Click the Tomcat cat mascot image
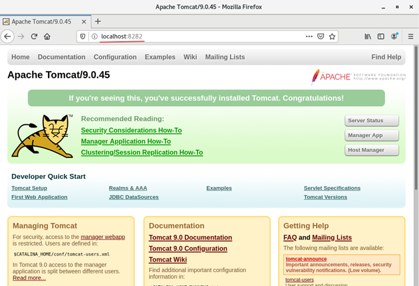419x286 pixels. coord(43,136)
